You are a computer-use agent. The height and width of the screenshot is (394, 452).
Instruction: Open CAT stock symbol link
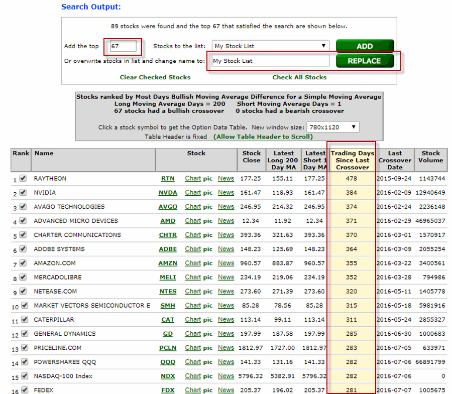[x=168, y=320]
